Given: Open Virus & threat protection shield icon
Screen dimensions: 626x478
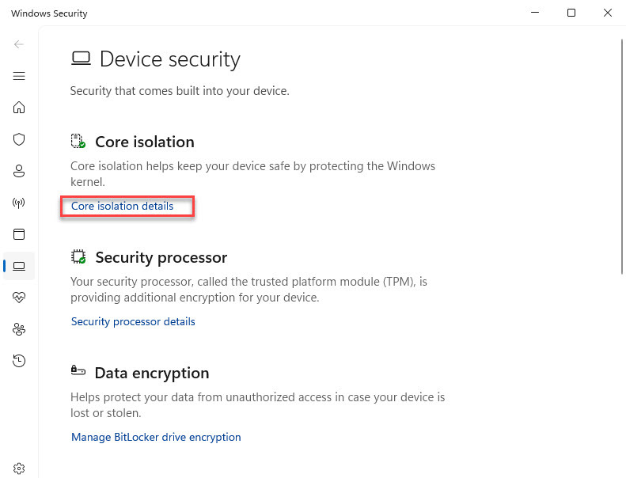Looking at the screenshot, I should 19,139.
